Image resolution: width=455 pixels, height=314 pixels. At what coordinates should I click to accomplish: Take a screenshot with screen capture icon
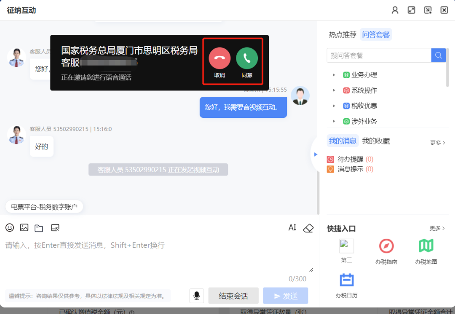pos(55,228)
